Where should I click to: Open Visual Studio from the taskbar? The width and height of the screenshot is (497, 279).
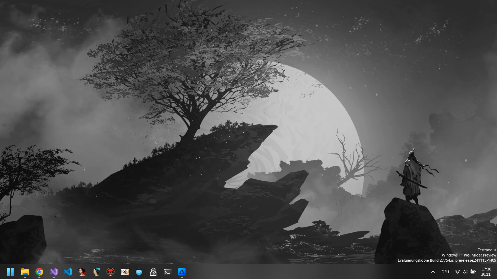53,272
